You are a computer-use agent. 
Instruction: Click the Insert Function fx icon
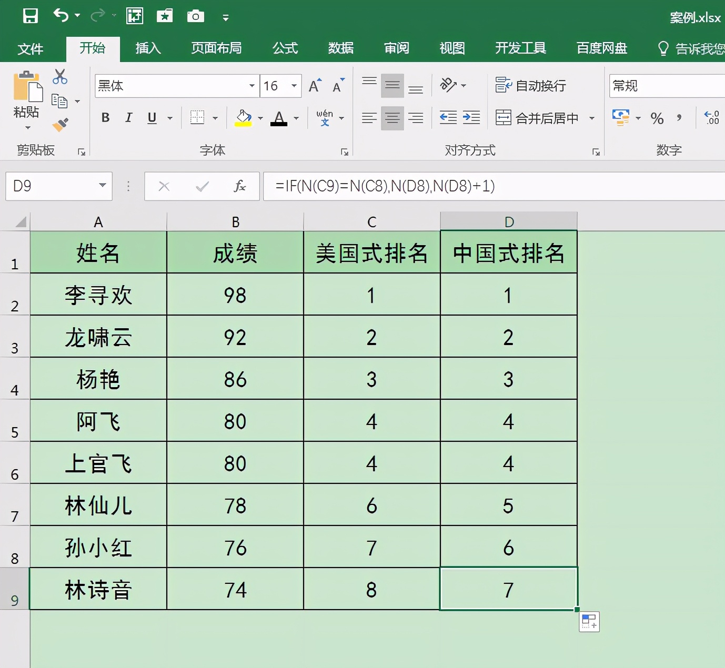pyautogui.click(x=240, y=186)
